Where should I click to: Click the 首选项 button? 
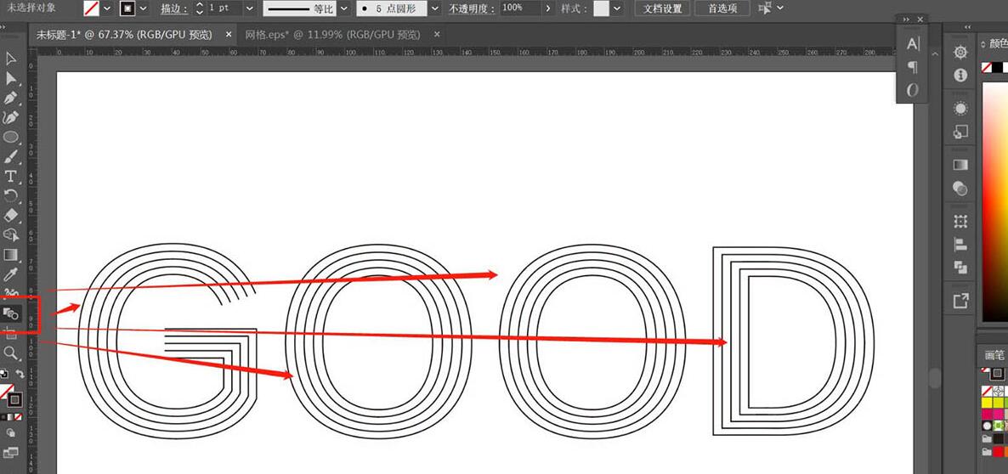722,8
